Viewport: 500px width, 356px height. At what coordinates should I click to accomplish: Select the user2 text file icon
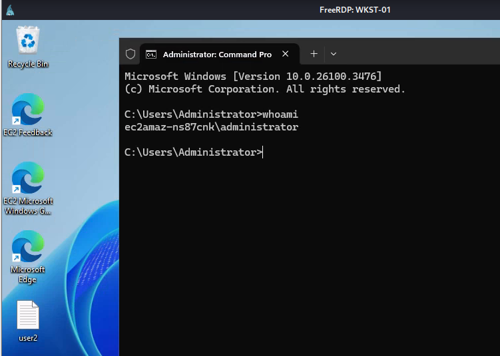(28, 315)
